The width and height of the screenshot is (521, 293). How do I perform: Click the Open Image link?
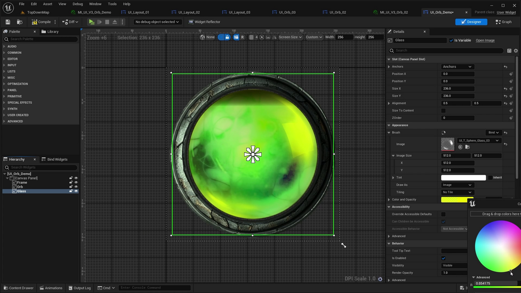(485, 40)
